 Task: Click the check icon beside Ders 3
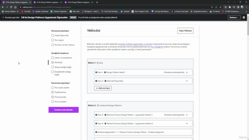click(x=96, y=115)
